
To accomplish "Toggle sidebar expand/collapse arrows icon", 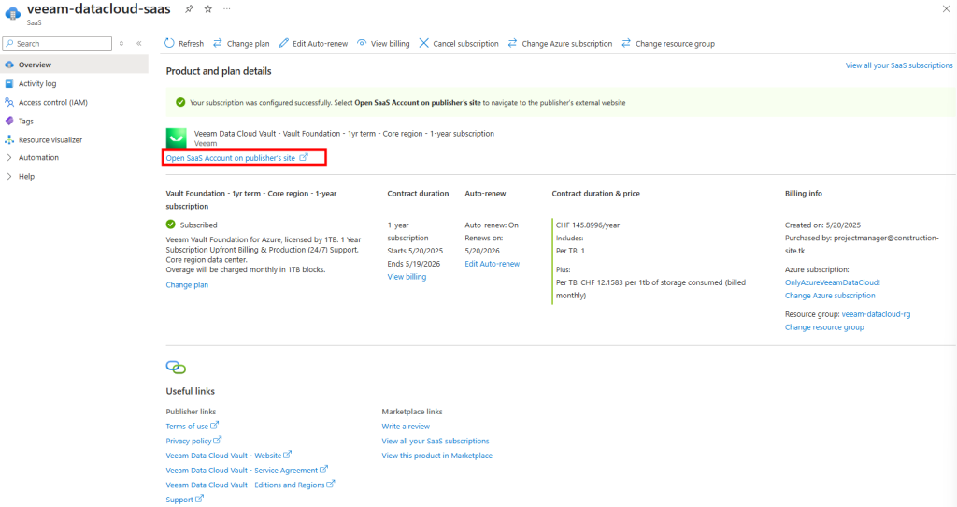I will coord(121,43).
